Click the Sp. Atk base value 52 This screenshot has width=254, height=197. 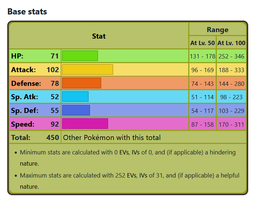(55, 97)
